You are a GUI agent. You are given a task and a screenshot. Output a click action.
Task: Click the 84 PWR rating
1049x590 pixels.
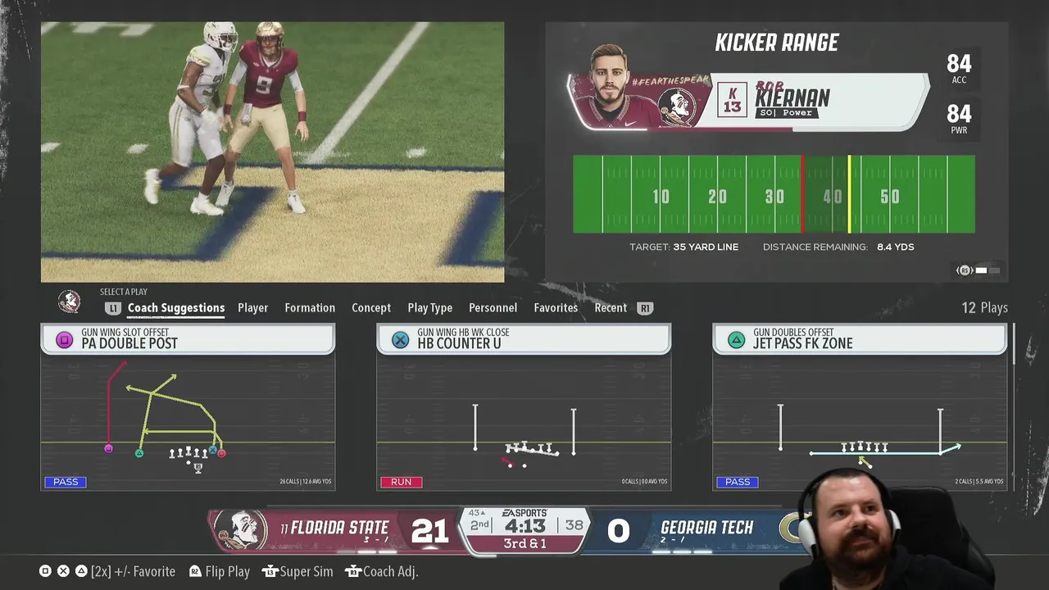coord(959,119)
